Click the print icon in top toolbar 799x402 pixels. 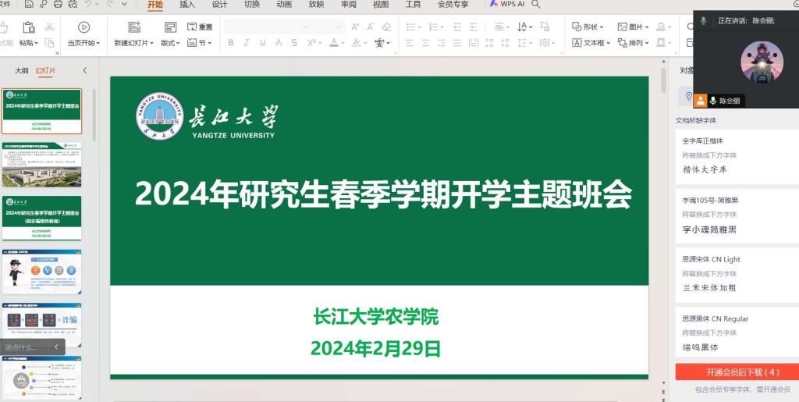pos(59,5)
